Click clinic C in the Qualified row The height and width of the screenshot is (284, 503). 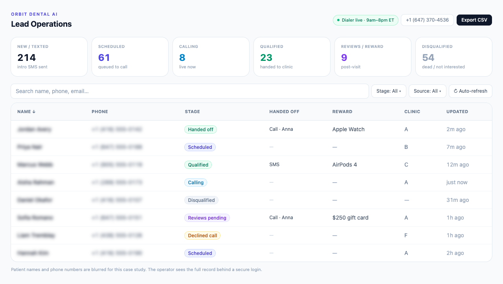pyautogui.click(x=406, y=165)
